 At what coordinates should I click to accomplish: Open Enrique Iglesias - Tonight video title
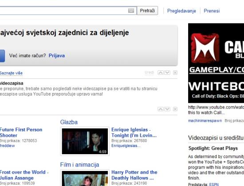click(134, 132)
